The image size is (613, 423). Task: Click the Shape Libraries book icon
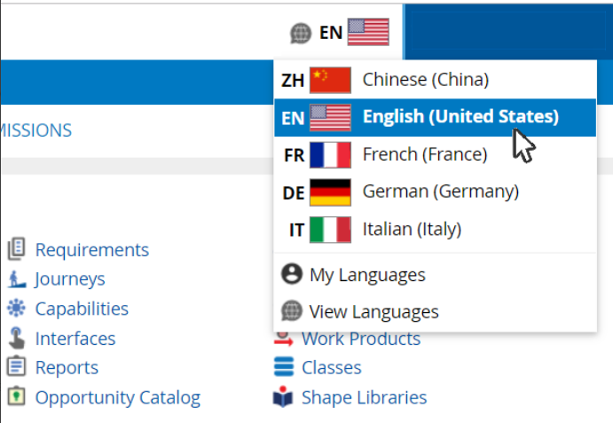(282, 397)
